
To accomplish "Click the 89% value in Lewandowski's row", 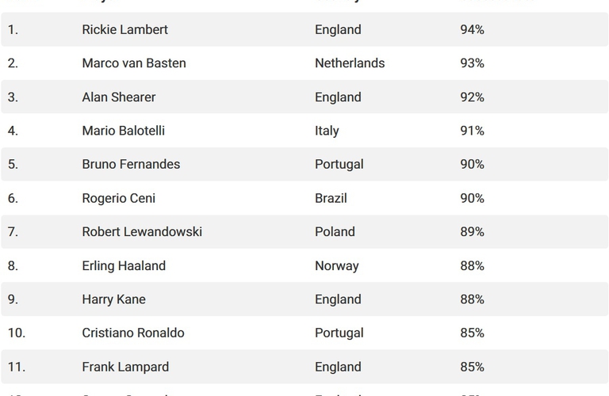I will coord(472,232).
